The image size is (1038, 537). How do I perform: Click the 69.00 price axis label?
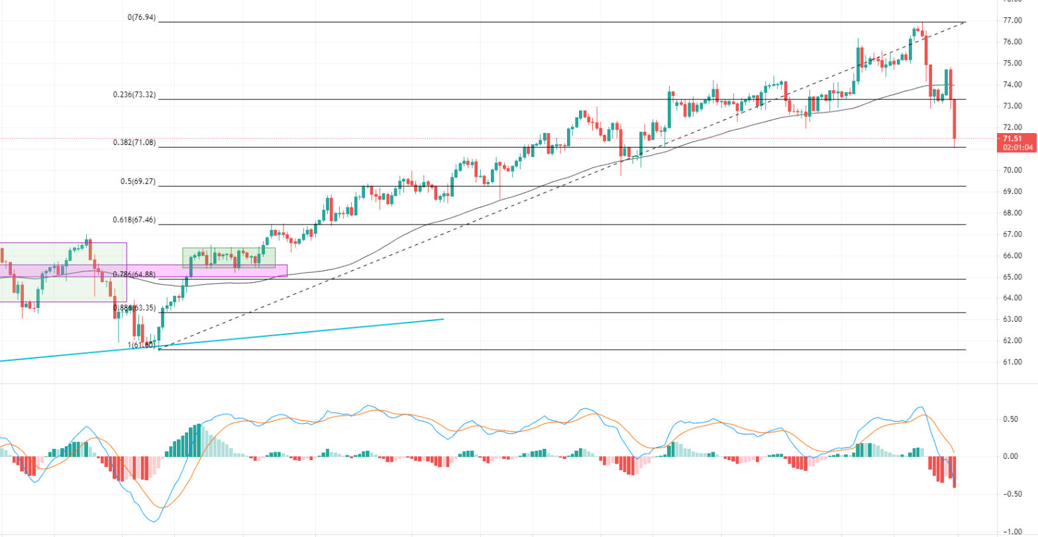(1012, 191)
